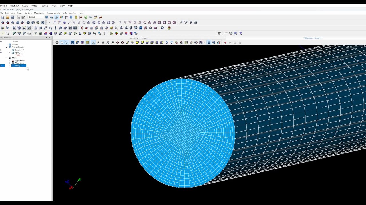This screenshot has width=366, height=205.
Task: Open the Controls menu
Action: pos(28,13)
